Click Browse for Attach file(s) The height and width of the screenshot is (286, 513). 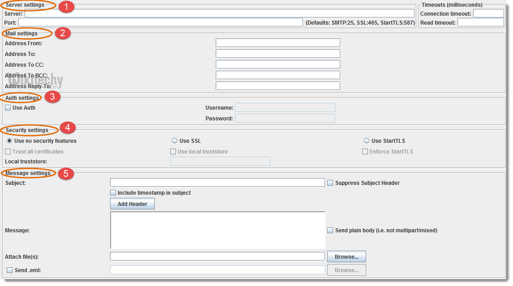click(346, 256)
